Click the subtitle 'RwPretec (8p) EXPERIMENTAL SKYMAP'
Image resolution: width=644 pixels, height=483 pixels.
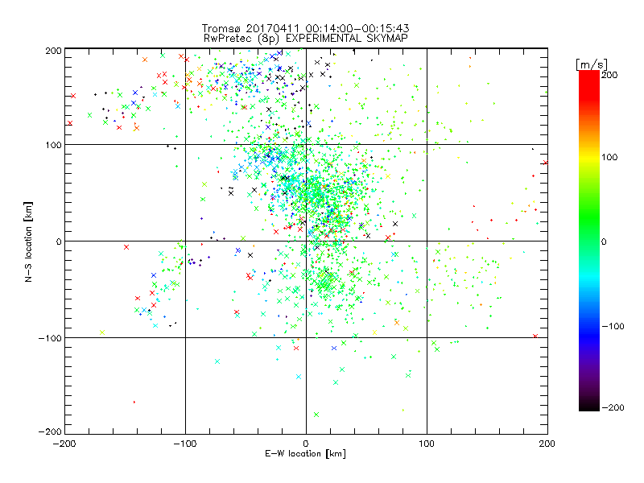point(306,39)
